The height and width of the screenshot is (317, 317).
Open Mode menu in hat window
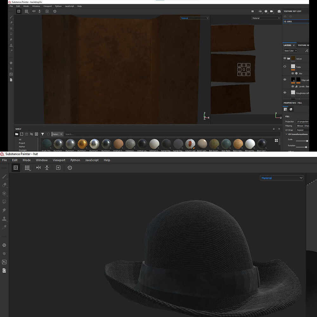tap(27, 160)
